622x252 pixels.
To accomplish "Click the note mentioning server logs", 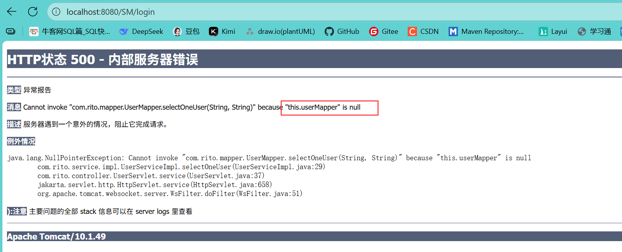I will click(111, 211).
